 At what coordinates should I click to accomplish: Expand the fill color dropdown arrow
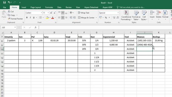tap(50, 18)
